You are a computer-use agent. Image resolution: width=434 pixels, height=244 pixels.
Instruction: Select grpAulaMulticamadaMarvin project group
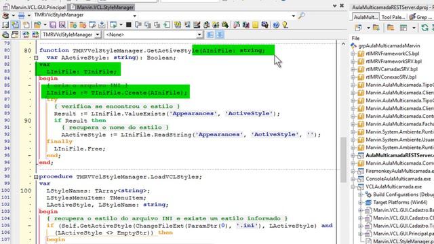pos(389,45)
